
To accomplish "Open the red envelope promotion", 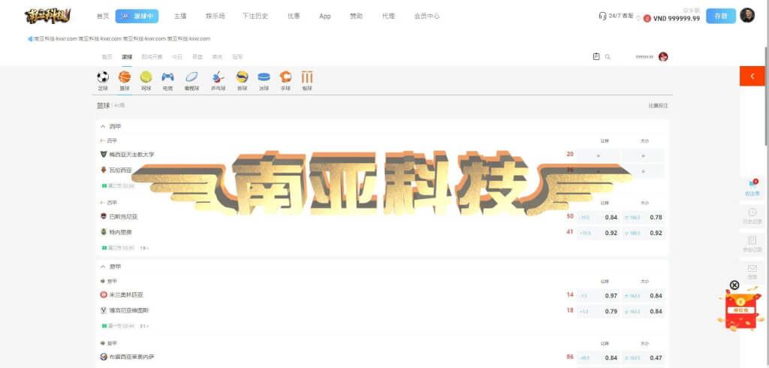I will (x=740, y=310).
